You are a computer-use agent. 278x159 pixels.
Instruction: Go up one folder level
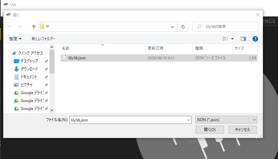click(x=34, y=27)
